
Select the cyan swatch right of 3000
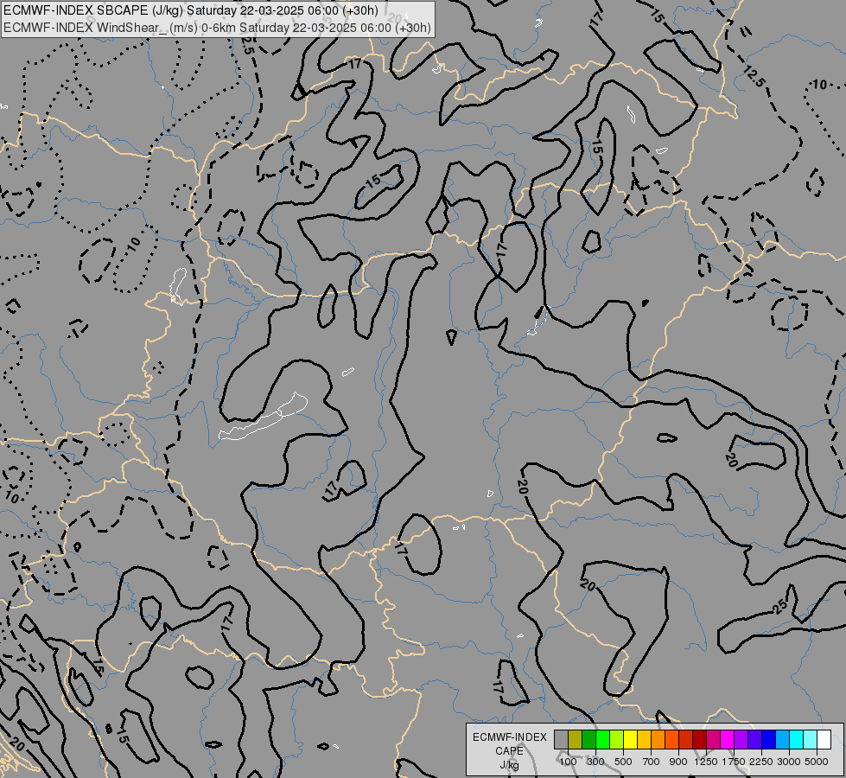(796, 740)
